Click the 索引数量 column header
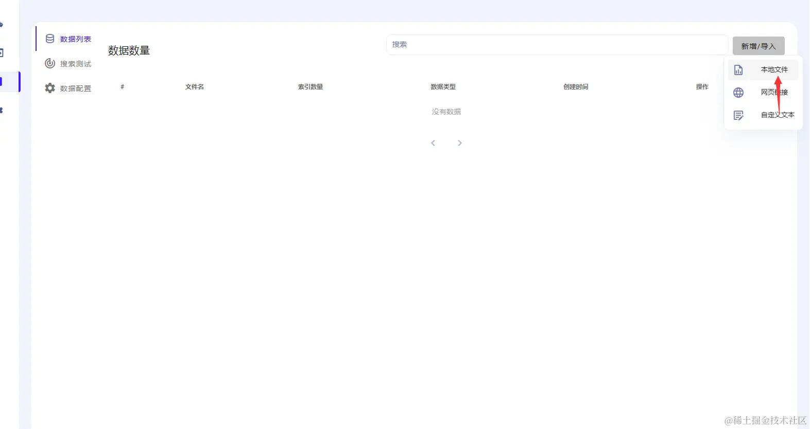This screenshot has height=429, width=810. [x=311, y=87]
